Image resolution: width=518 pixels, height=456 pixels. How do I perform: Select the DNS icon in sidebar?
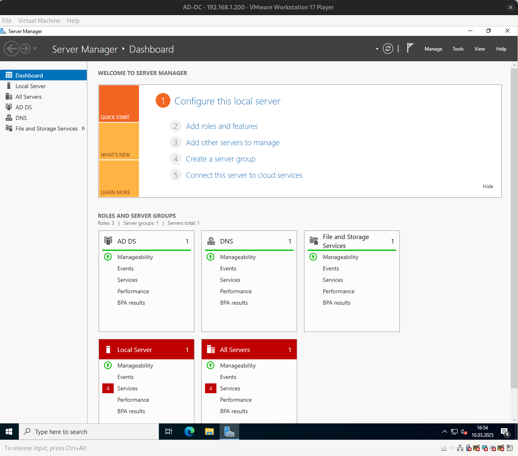pos(9,118)
